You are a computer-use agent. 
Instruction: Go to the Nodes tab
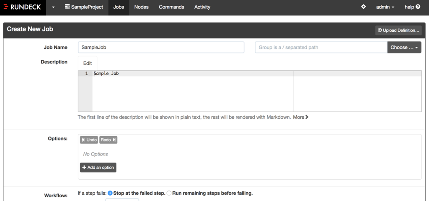142,8
